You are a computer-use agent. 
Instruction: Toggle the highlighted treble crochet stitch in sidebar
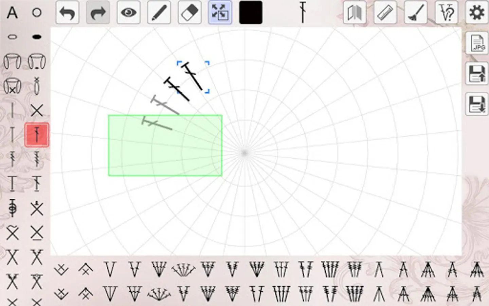37,135
